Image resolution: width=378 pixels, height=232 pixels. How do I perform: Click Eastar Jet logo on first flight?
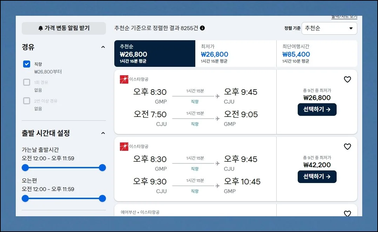tap(124, 79)
